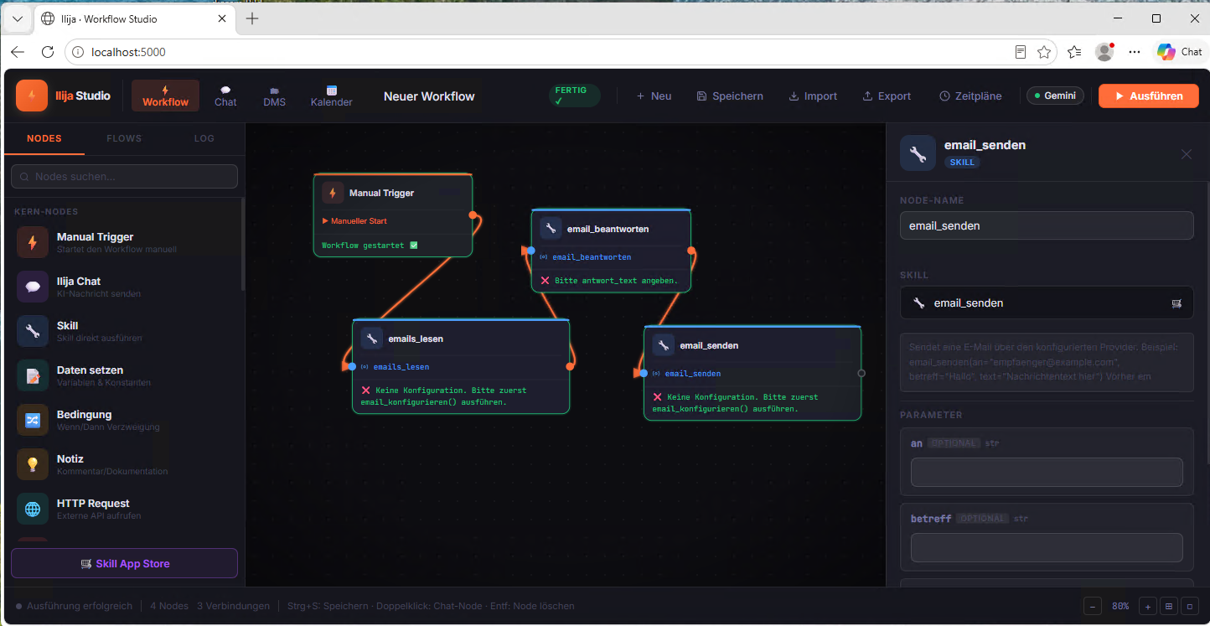Click the reset view square icon
1210x626 pixels.
point(1189,606)
